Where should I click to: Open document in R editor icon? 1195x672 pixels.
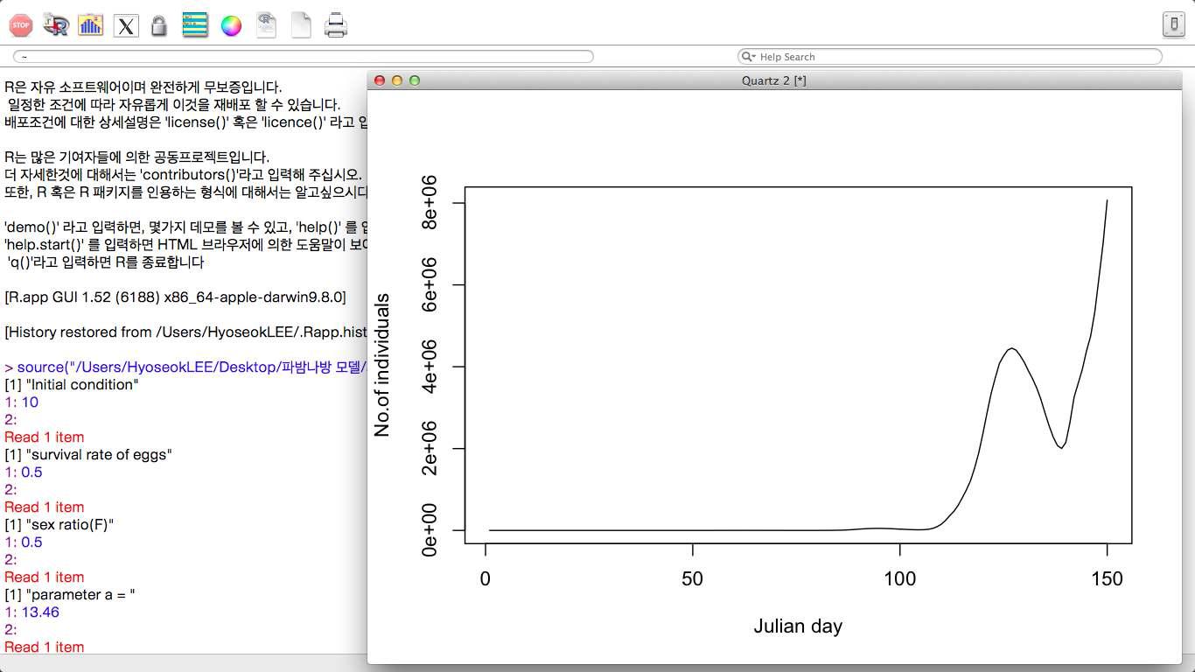(x=266, y=25)
